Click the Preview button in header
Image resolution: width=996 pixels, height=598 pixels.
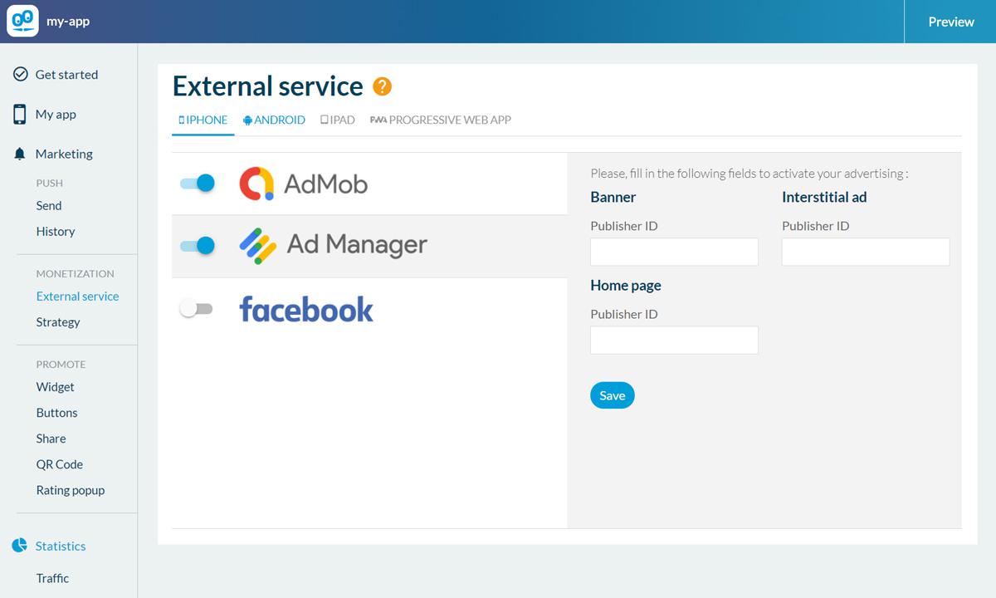click(x=950, y=22)
